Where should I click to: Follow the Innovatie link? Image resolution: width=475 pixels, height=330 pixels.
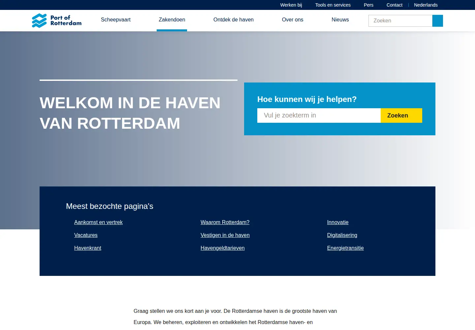(338, 222)
